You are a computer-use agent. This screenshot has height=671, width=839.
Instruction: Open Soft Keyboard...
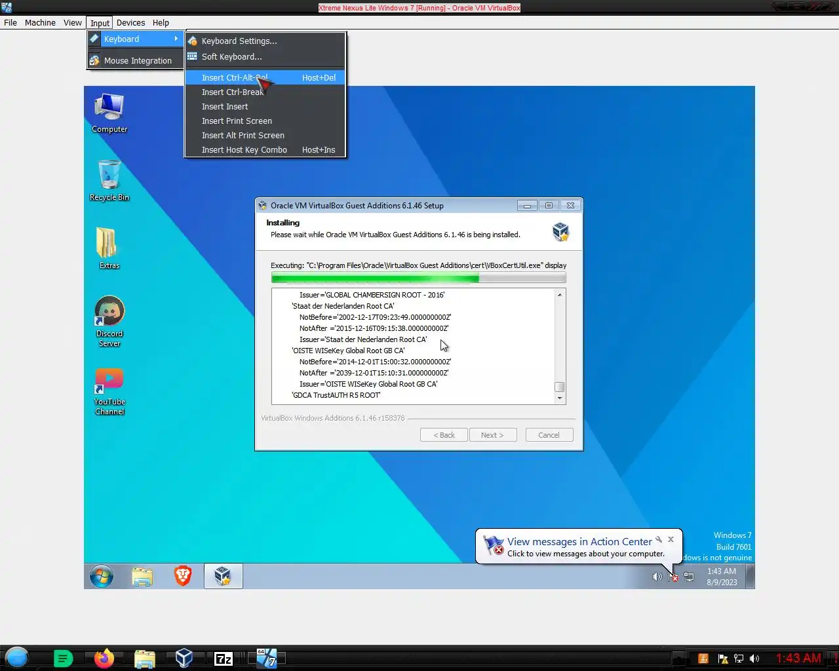pyautogui.click(x=265, y=56)
